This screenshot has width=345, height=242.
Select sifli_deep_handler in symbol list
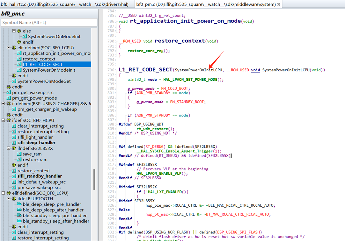point(36,143)
